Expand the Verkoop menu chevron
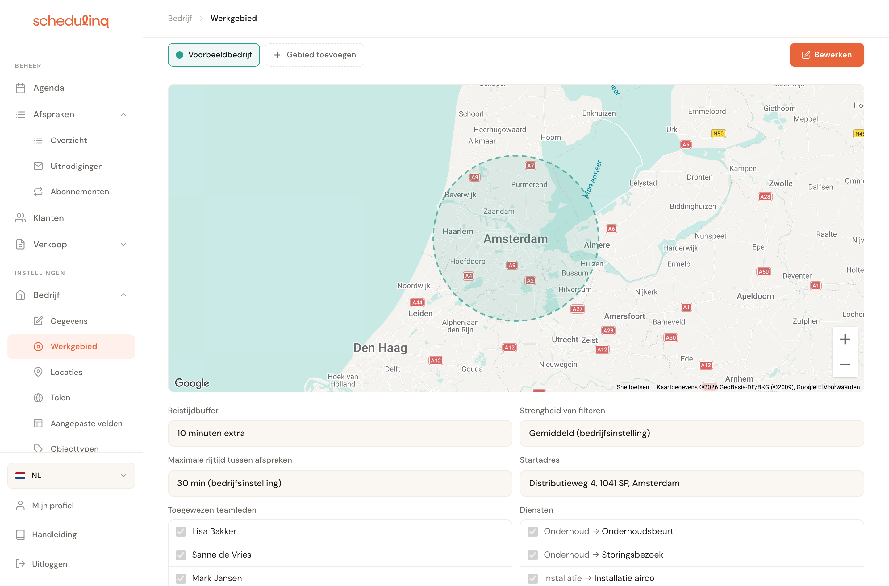 click(x=123, y=244)
